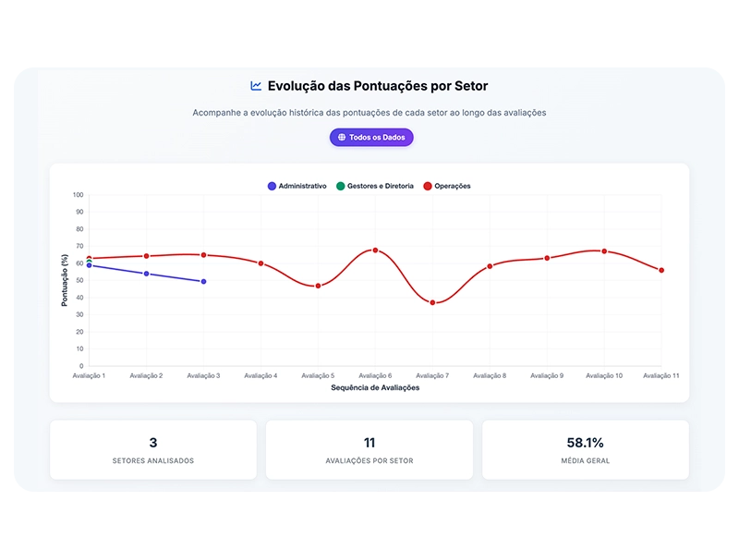Hide the Gestores e Diretoria series label
This screenshot has height=550, width=739.
[x=380, y=186]
